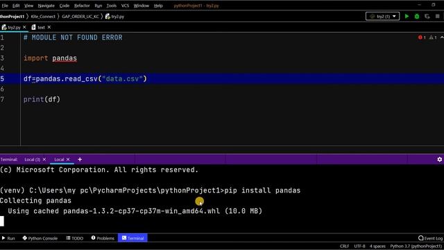Open the TODO tool window
This screenshot has height=250, width=444.
click(x=75, y=238)
